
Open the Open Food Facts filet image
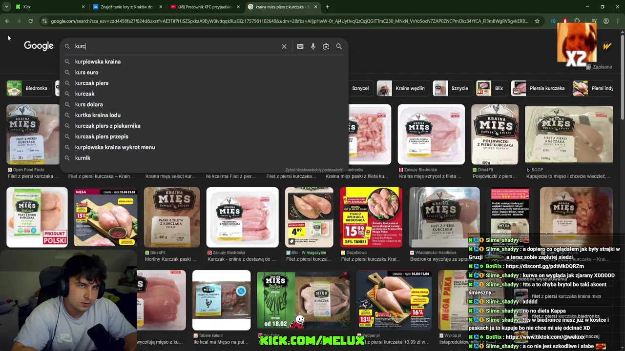pos(32,134)
